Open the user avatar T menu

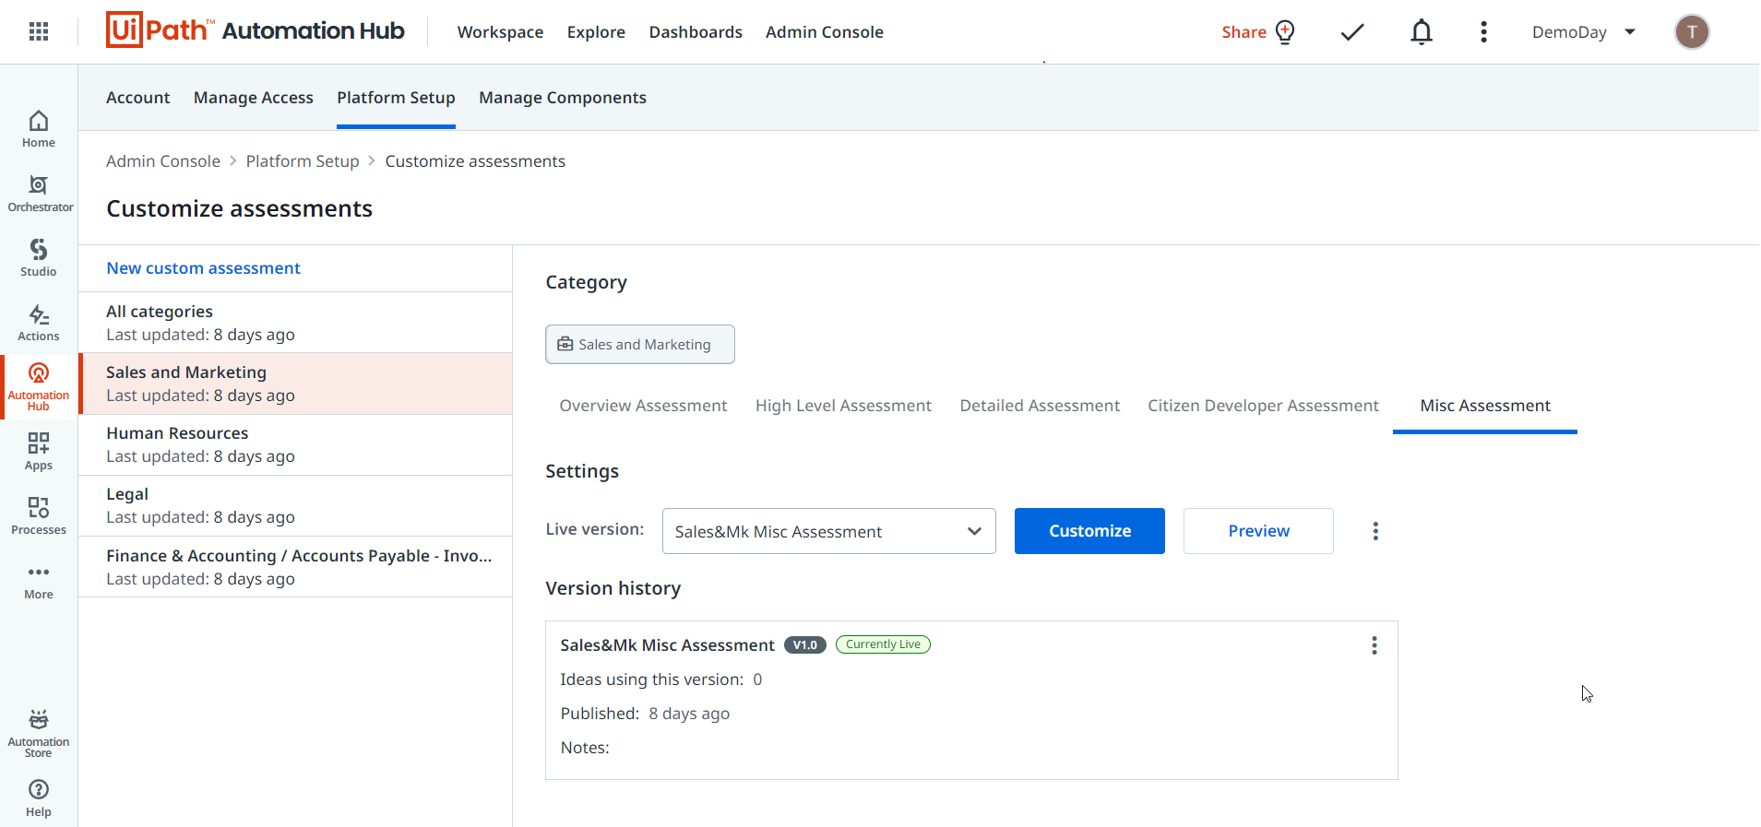[1692, 32]
